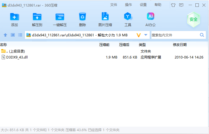This screenshot has width=209, height=134.
Task: Open the 帮助 menu
Action: (158, 5)
